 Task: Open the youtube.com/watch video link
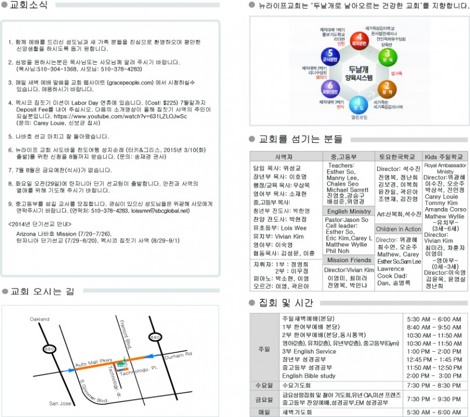120,116
